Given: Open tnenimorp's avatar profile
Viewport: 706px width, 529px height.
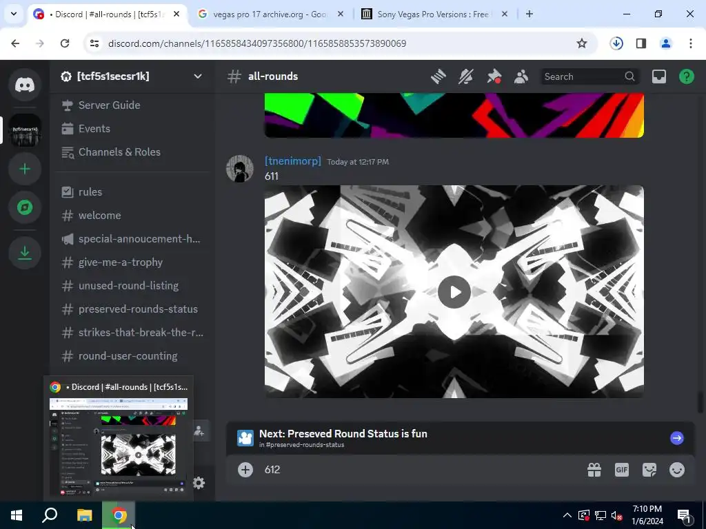Looking at the screenshot, I should [239, 169].
